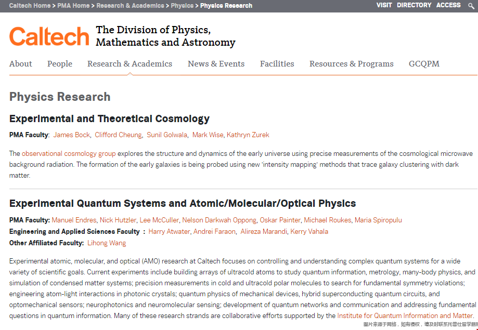Open Resources & Programs menu
The height and width of the screenshot is (330, 478).
pyautogui.click(x=352, y=64)
